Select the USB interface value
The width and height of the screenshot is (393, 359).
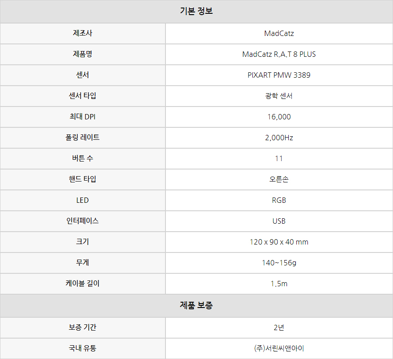click(279, 221)
